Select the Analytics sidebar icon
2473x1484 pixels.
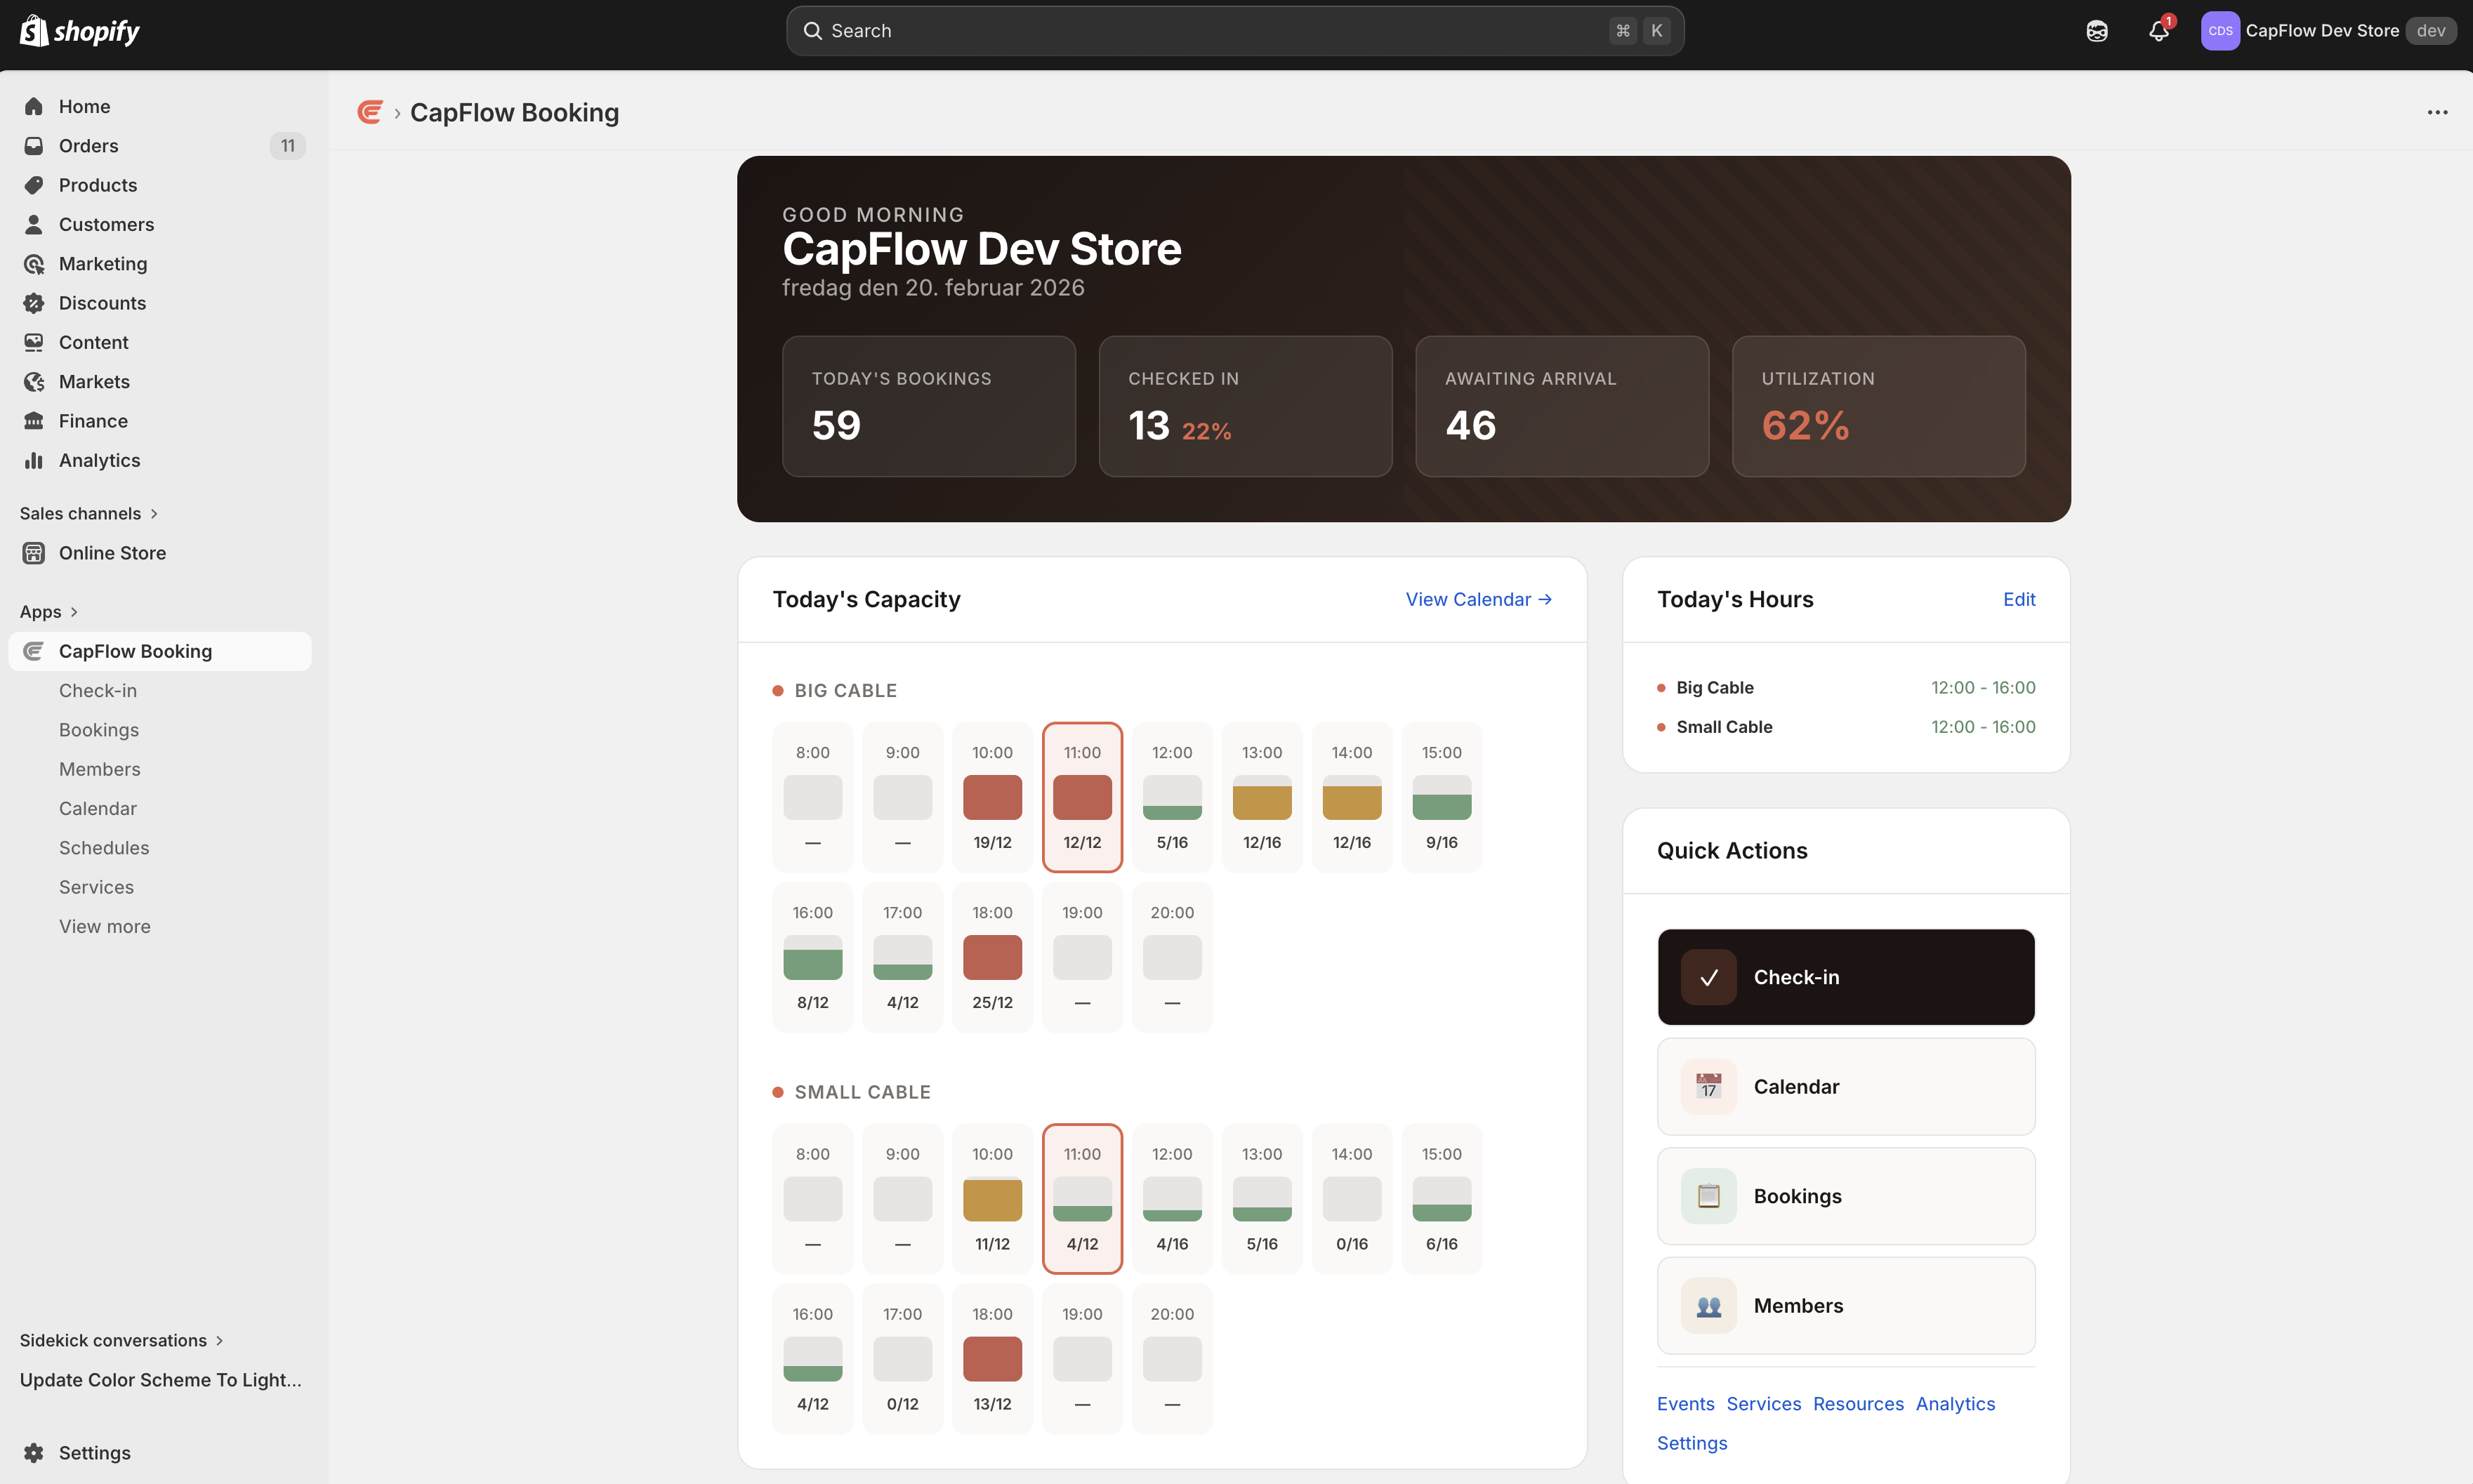point(34,460)
